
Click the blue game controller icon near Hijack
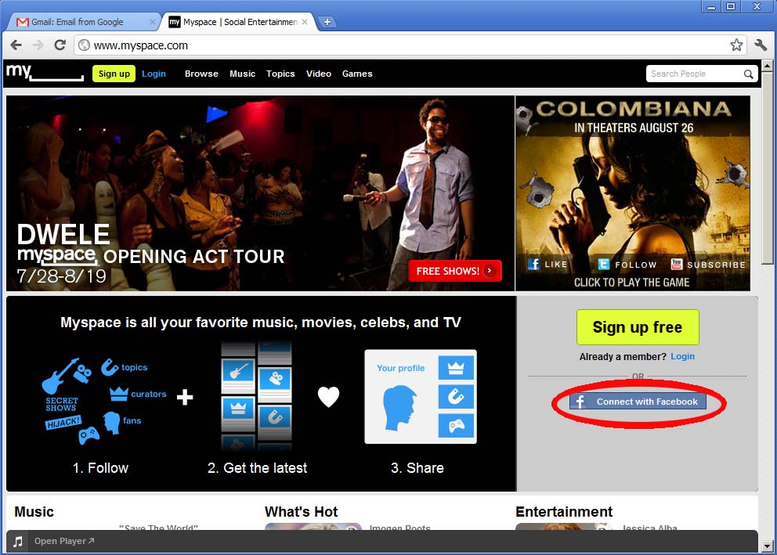[x=89, y=436]
